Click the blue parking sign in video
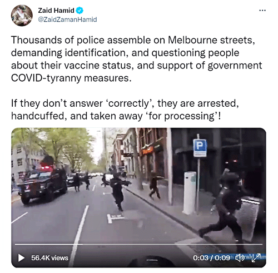 (200, 148)
